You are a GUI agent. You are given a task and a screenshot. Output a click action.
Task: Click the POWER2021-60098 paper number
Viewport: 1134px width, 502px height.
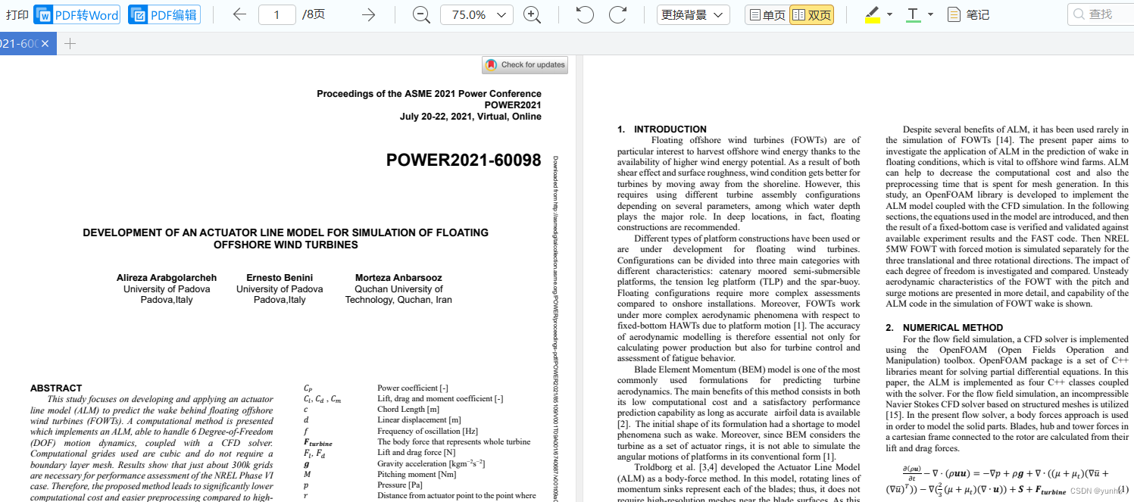(464, 160)
